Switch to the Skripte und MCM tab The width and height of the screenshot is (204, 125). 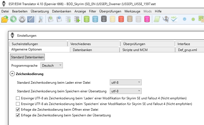coord(135,50)
